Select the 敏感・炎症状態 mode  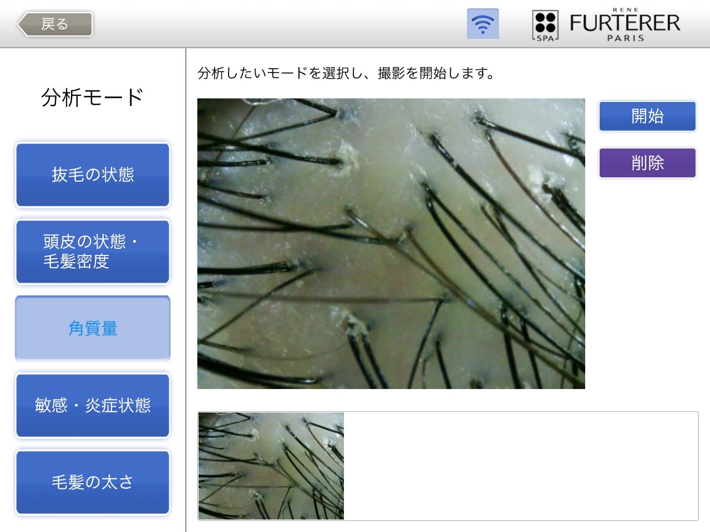pos(93,405)
